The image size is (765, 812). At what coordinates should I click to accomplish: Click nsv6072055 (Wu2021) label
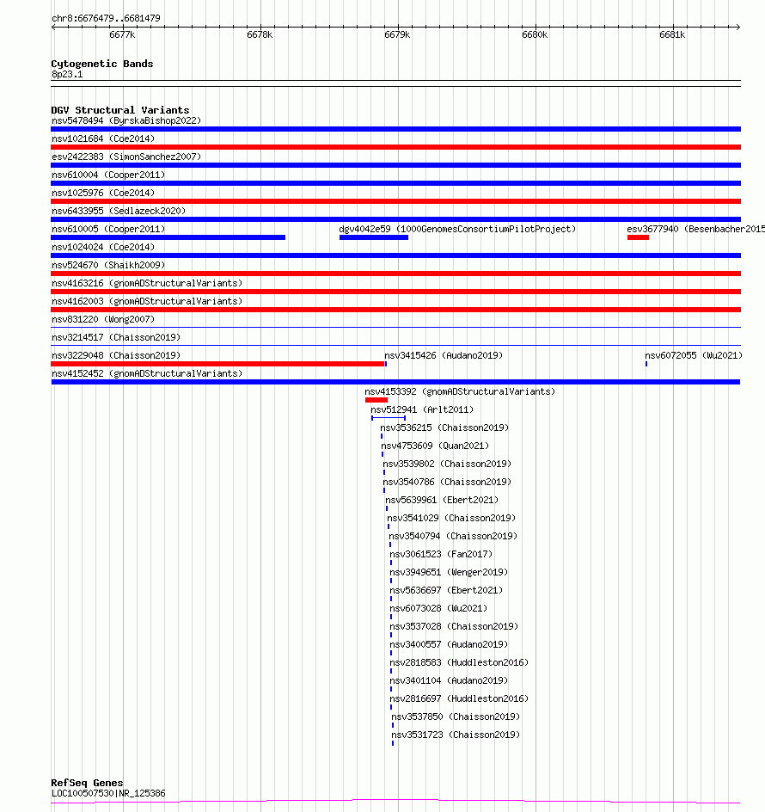pyautogui.click(x=694, y=356)
